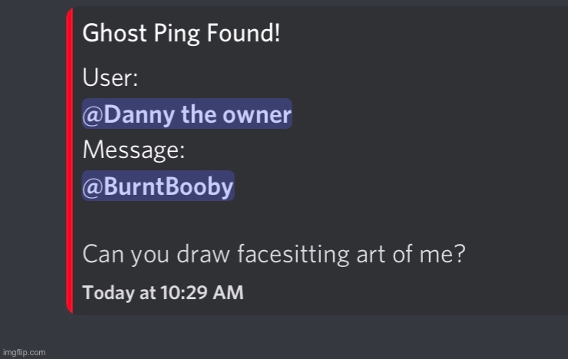The height and width of the screenshot is (359, 568).
Task: Click the word "Ping" in the title
Action: 177,35
